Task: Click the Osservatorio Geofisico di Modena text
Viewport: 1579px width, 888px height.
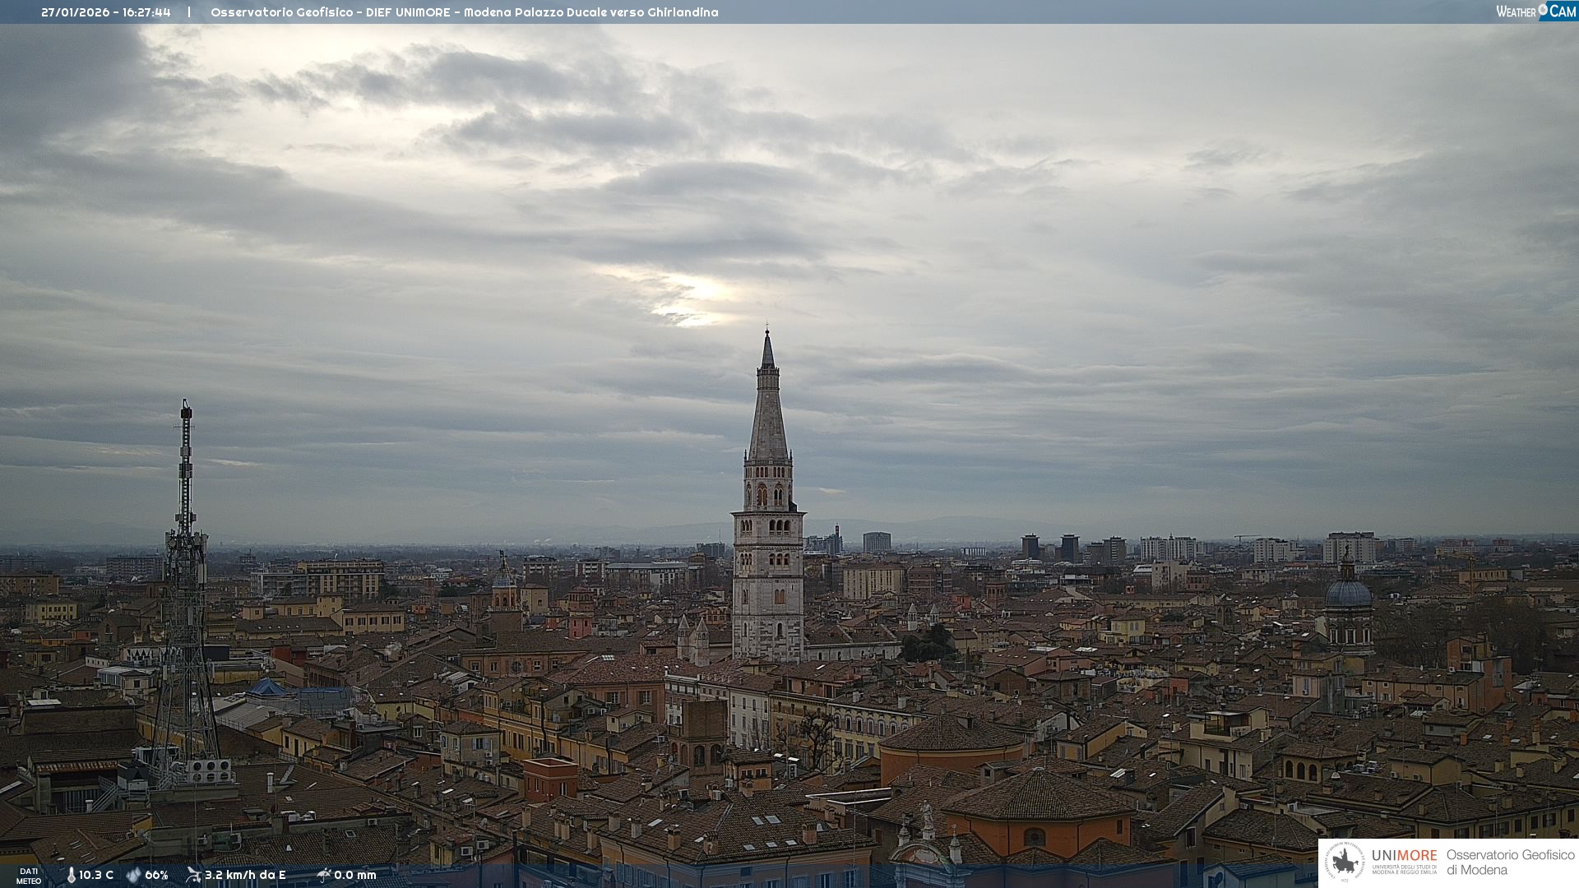Action: [x=1510, y=862]
